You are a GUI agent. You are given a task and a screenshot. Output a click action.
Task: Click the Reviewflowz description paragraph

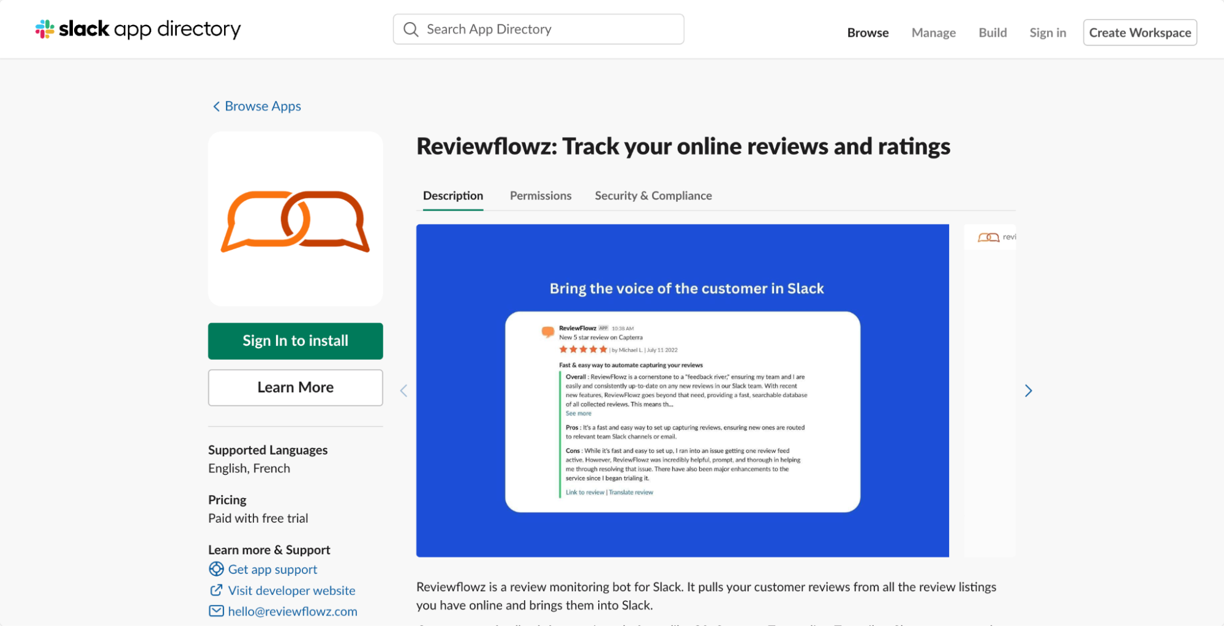coord(706,596)
